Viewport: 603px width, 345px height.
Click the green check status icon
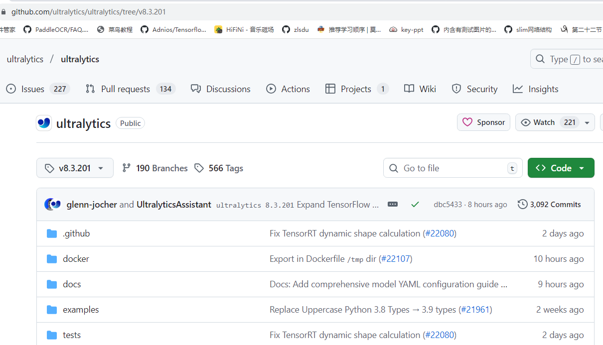pyautogui.click(x=415, y=204)
